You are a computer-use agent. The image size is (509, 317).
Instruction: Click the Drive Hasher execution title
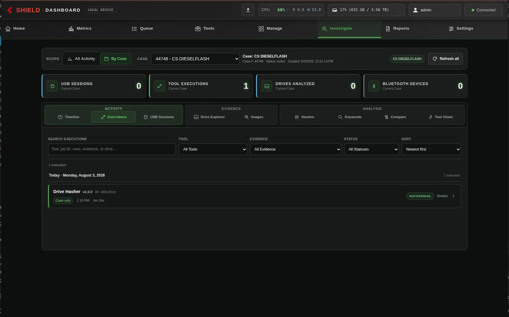pos(67,192)
